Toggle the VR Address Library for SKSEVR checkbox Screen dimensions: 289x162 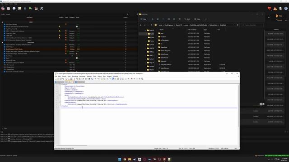click(x=5, y=63)
